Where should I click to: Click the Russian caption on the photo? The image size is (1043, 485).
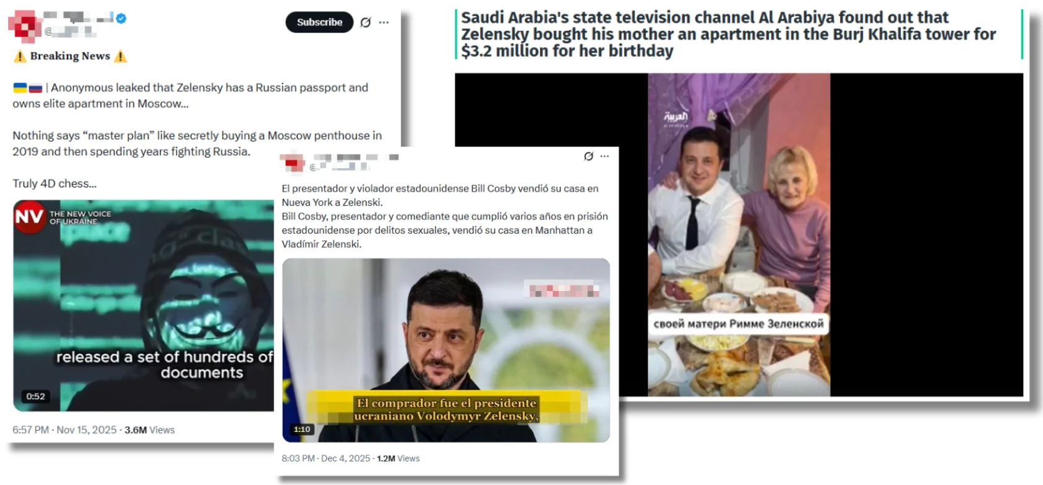pos(739,324)
